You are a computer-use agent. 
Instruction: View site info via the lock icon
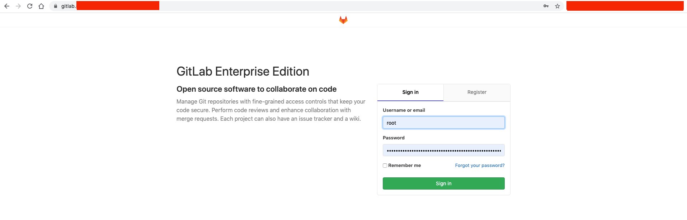[56, 6]
